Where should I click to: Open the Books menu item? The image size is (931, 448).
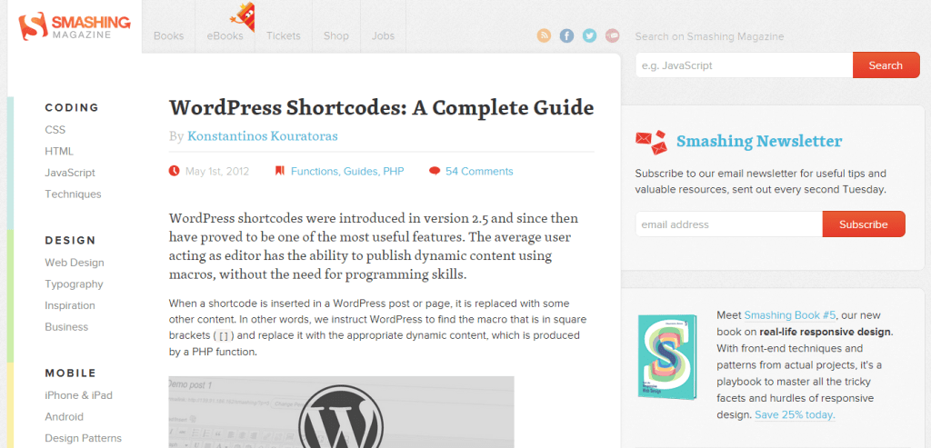coord(168,35)
